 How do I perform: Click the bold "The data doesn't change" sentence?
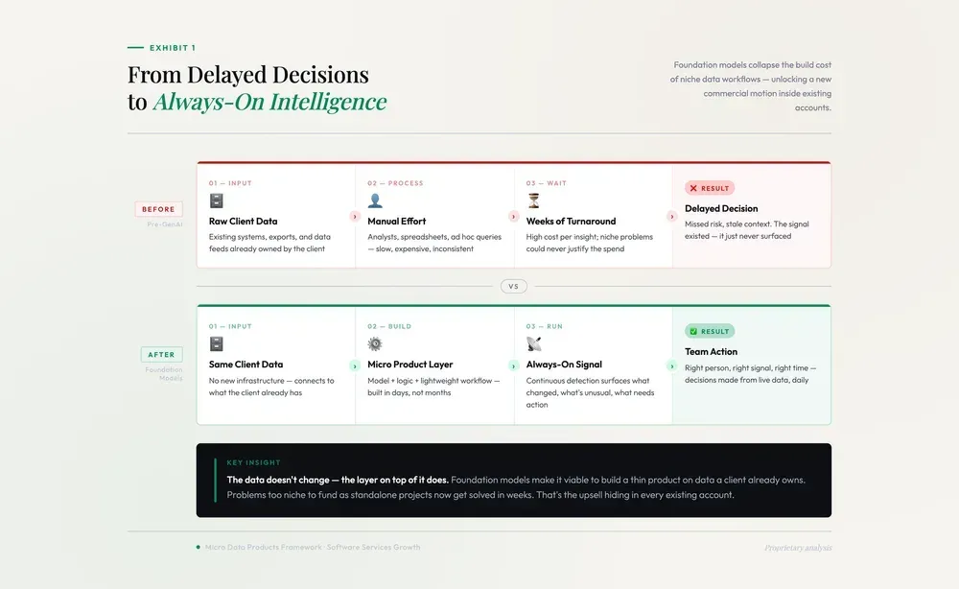click(x=338, y=481)
